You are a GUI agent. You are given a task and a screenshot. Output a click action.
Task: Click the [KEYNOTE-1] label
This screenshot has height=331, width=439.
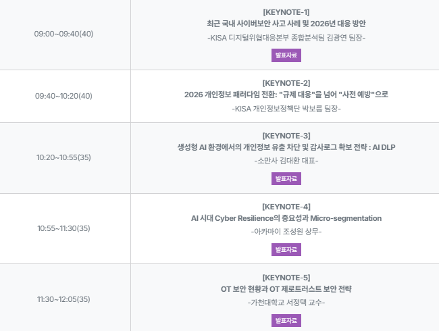(286, 11)
